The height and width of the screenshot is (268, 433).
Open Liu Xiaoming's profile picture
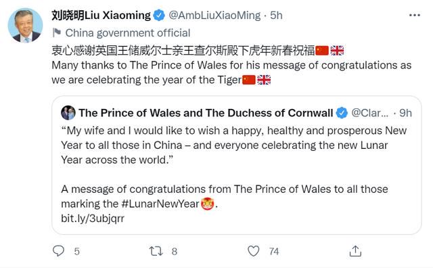coord(25,25)
